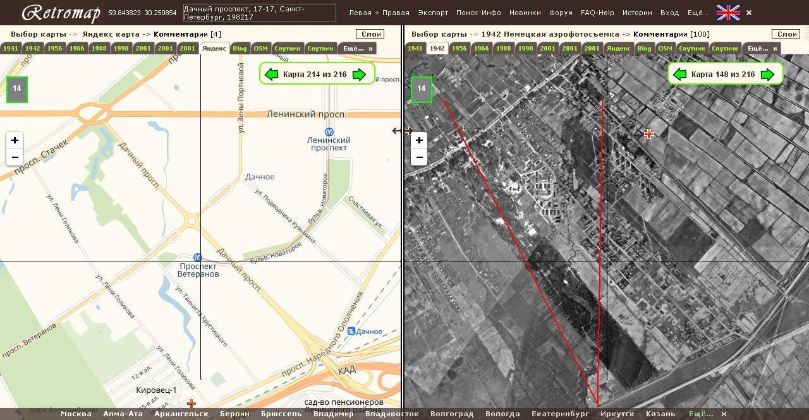Click Яндекс карта breadcrumb in left header
Screen dimensions: 809x420
coord(111,34)
